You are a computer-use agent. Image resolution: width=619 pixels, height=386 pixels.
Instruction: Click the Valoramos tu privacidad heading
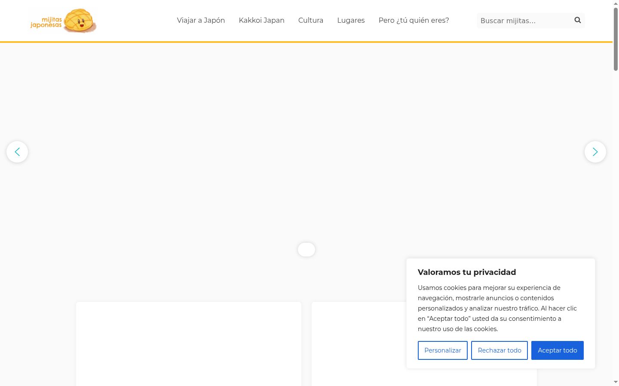[467, 272]
